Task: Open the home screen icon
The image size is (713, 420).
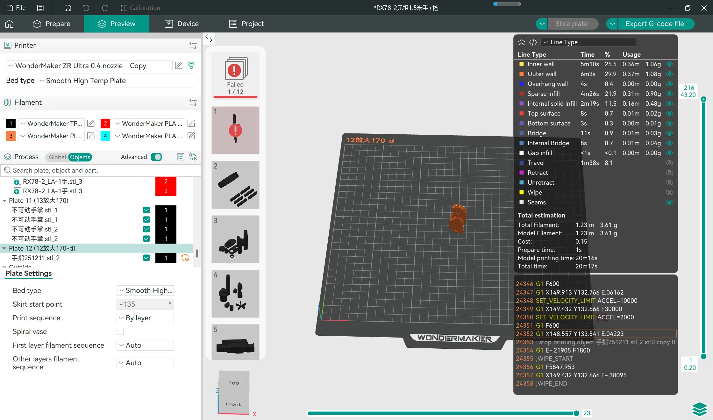Action: (9, 24)
